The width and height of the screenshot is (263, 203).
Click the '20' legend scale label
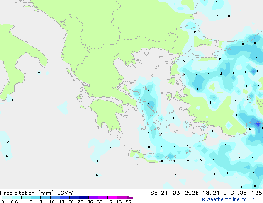[71, 201]
